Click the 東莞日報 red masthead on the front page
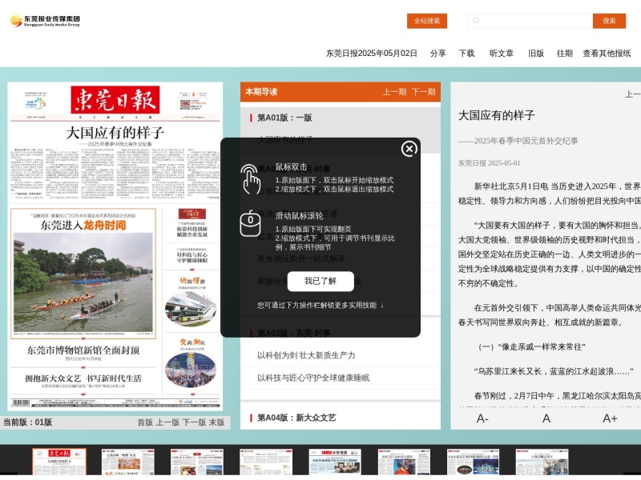This screenshot has height=480, width=641. coord(115,99)
